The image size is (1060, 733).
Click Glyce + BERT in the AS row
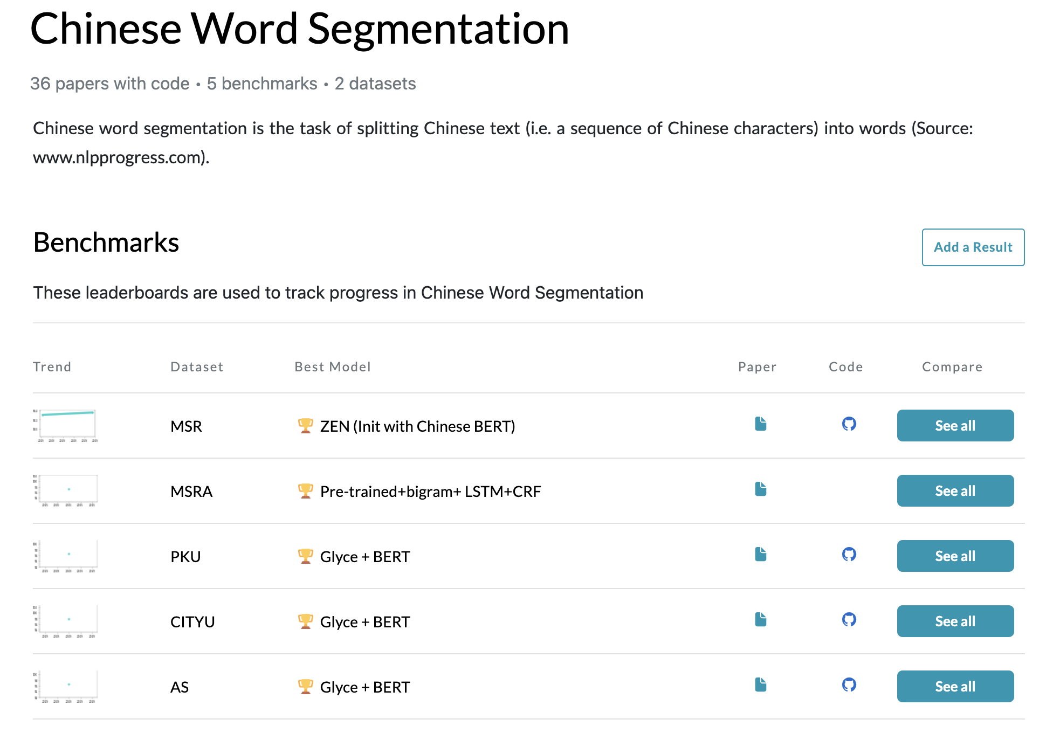[365, 687]
